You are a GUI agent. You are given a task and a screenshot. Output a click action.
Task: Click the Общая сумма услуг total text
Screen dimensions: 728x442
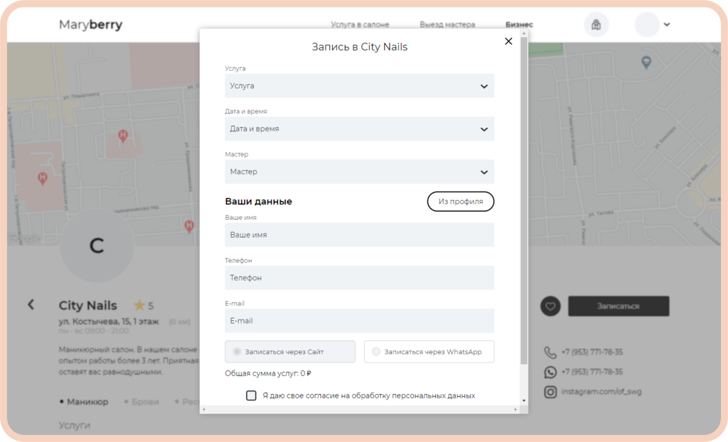[x=268, y=374]
